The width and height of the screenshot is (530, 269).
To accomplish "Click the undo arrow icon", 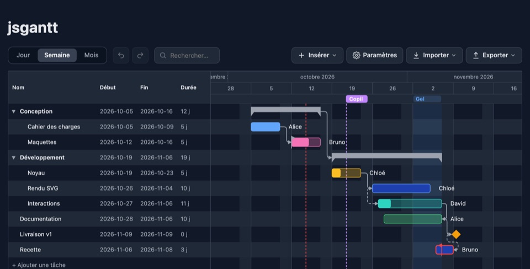I will 121,55.
